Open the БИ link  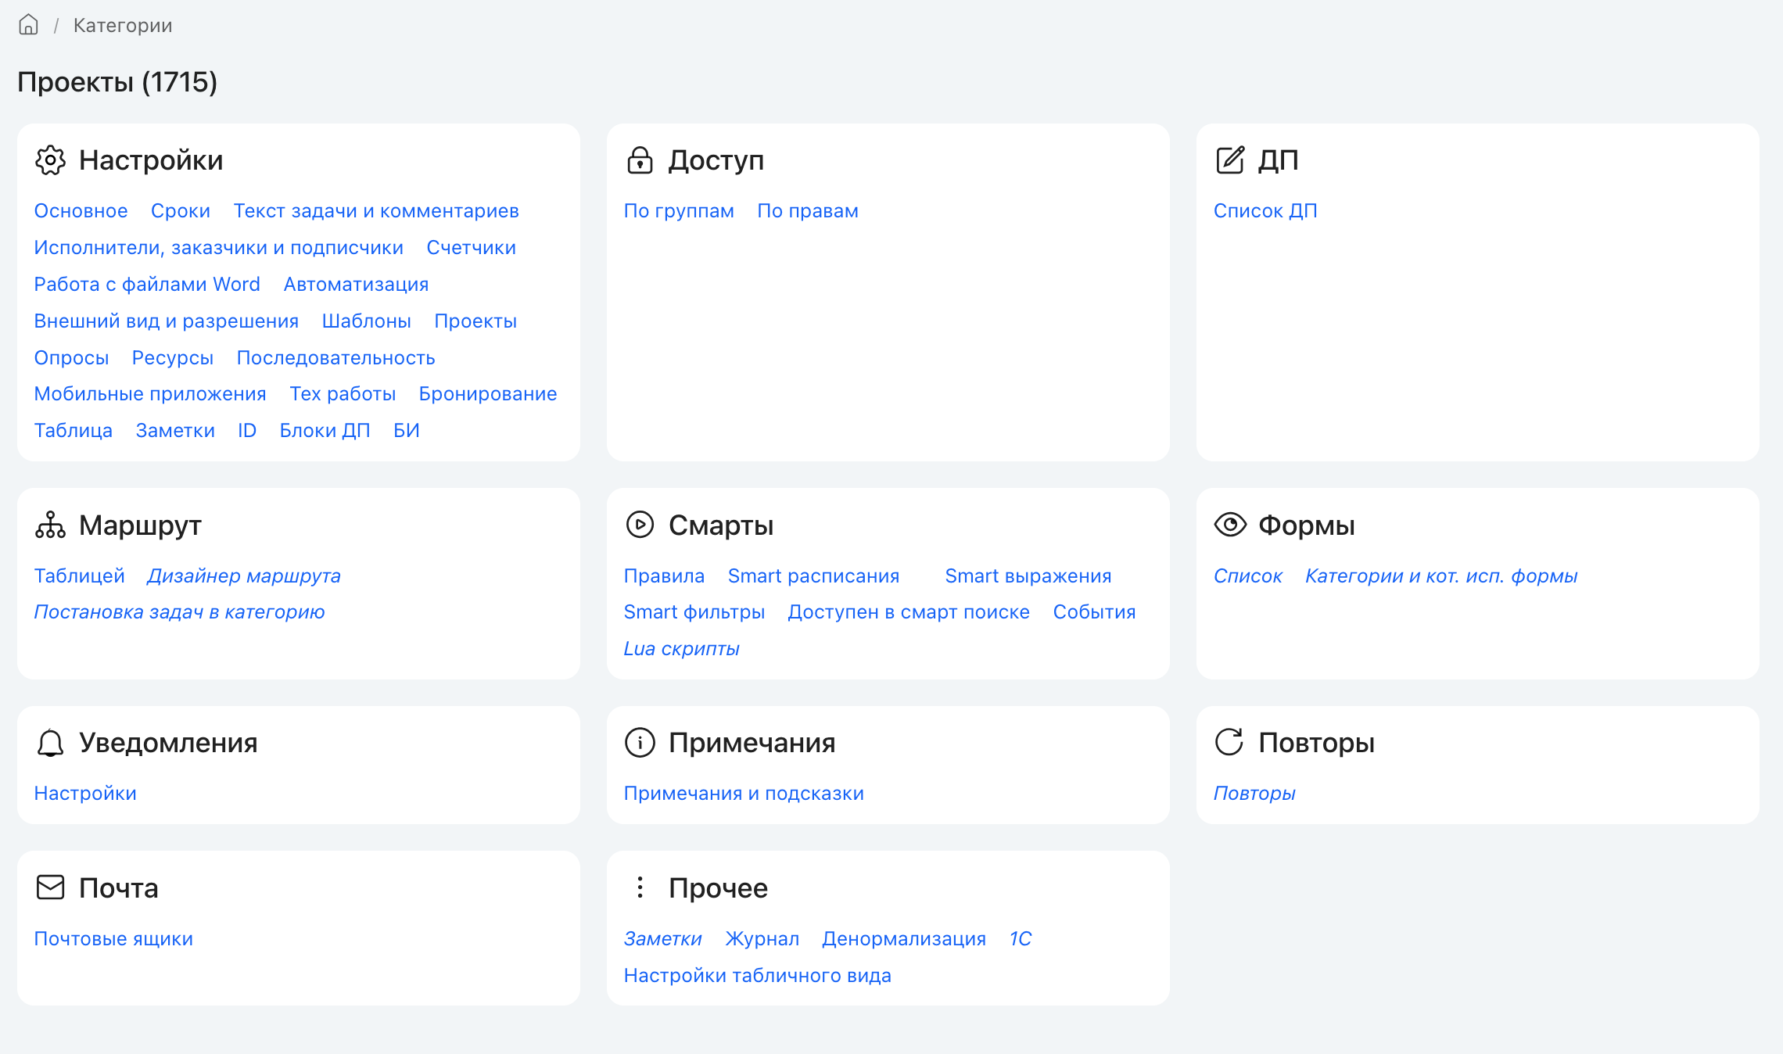tap(407, 431)
